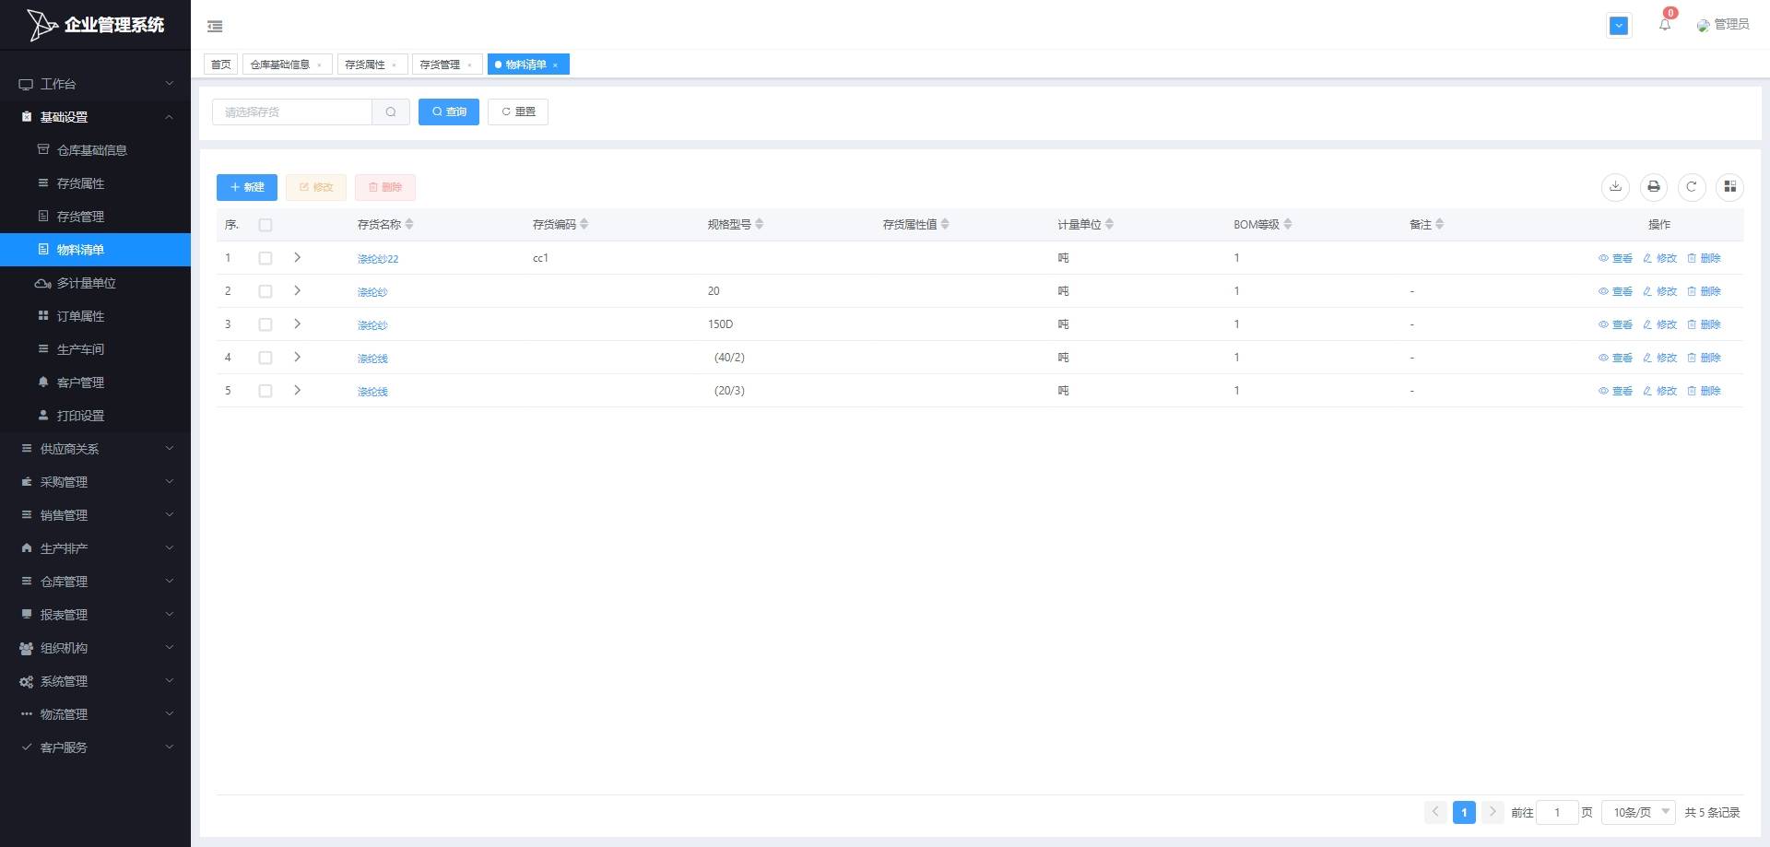Check the row 4 checkbox
The width and height of the screenshot is (1770, 847).
click(265, 358)
